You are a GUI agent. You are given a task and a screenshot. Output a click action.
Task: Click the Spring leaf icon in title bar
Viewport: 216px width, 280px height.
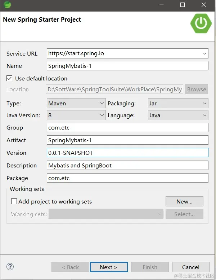pyautogui.click(x=7, y=5)
